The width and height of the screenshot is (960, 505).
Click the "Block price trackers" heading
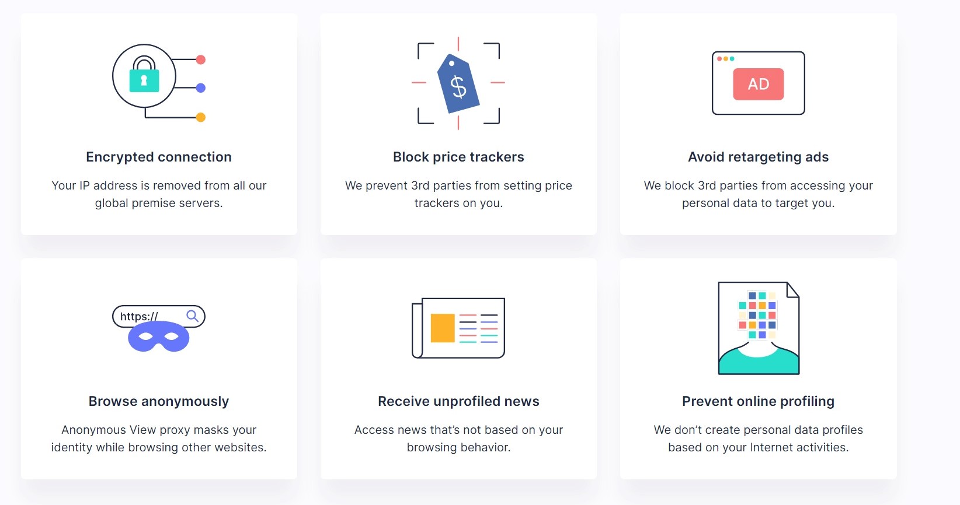(458, 157)
